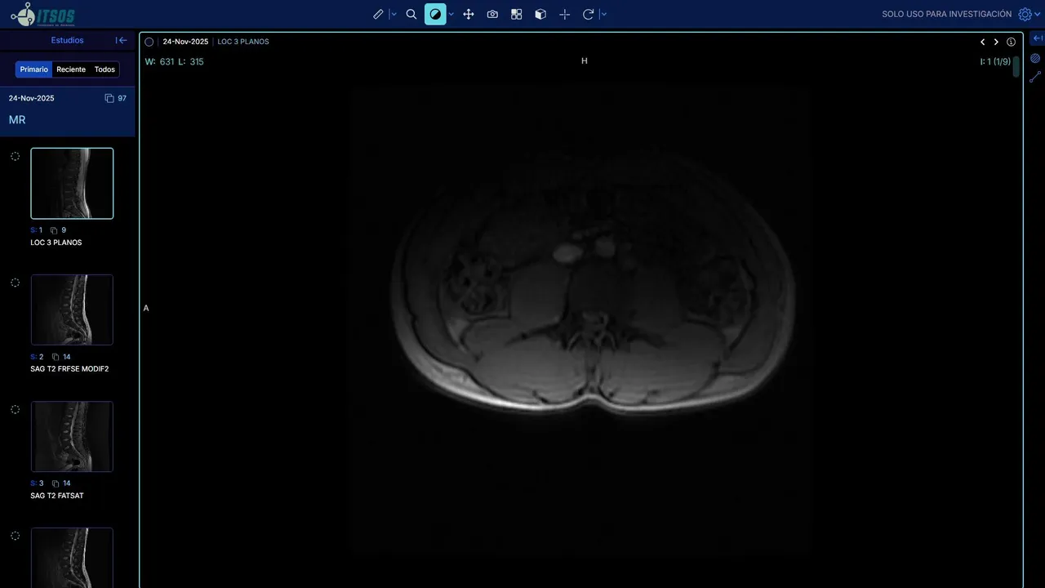Open the settings gear menu
The image size is (1045, 588).
[1025, 14]
